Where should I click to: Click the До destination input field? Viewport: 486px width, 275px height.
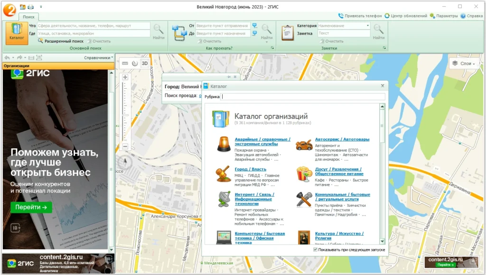pos(223,33)
